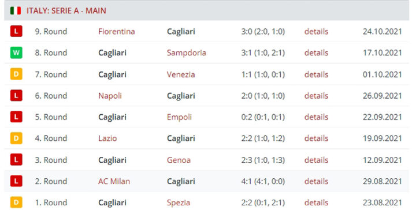Click the Italy flag icon

tap(16, 10)
